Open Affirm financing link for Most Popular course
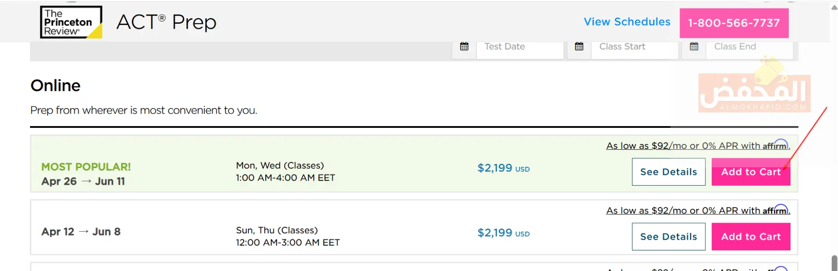The height and width of the screenshot is (271, 838). [698, 146]
